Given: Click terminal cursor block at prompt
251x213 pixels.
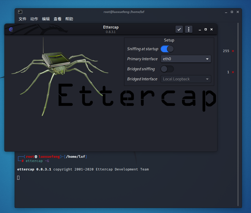Looking at the screenshot, I should click(x=18, y=178).
